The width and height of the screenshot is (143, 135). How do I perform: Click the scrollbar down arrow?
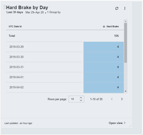point(126,91)
